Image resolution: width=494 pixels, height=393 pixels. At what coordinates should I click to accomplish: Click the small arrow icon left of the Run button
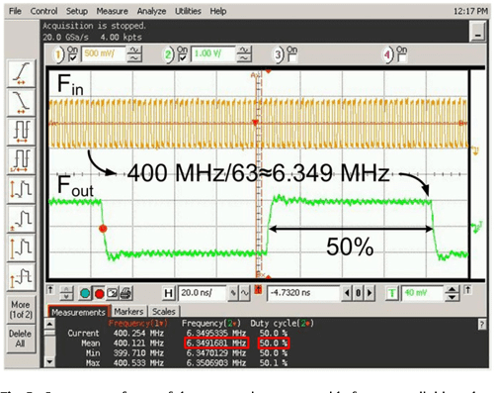coord(50,290)
